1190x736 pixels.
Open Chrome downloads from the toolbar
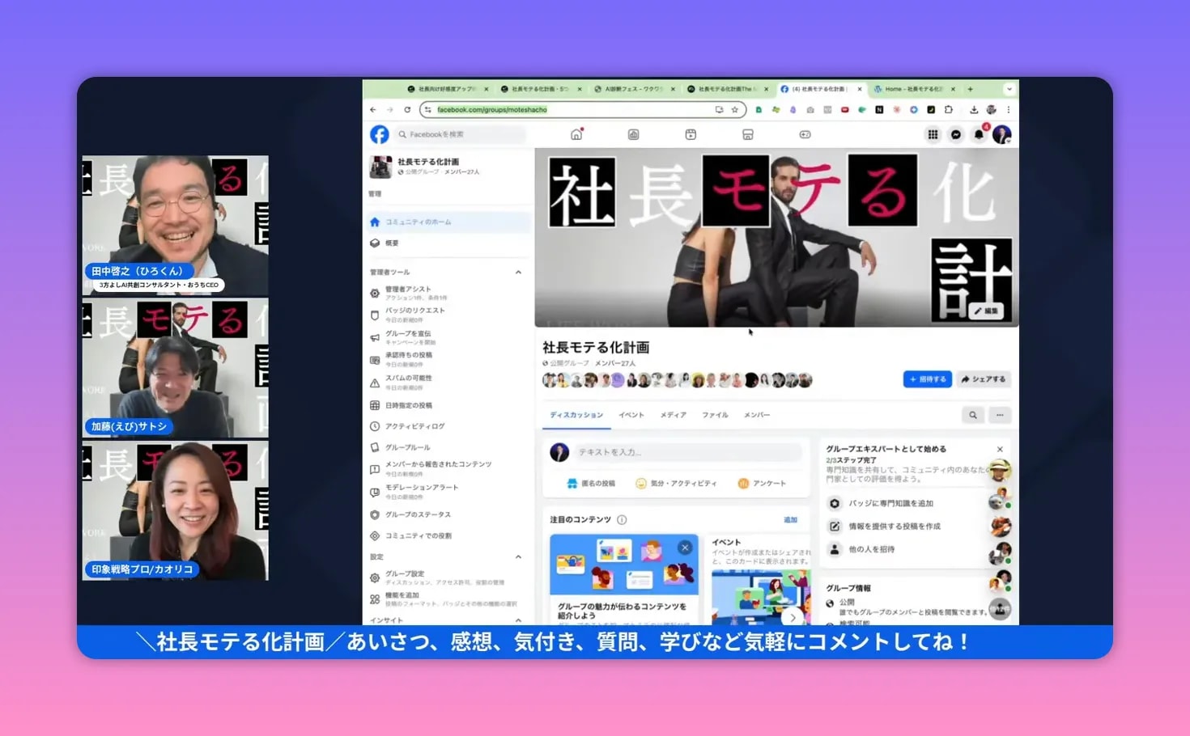[x=975, y=110]
